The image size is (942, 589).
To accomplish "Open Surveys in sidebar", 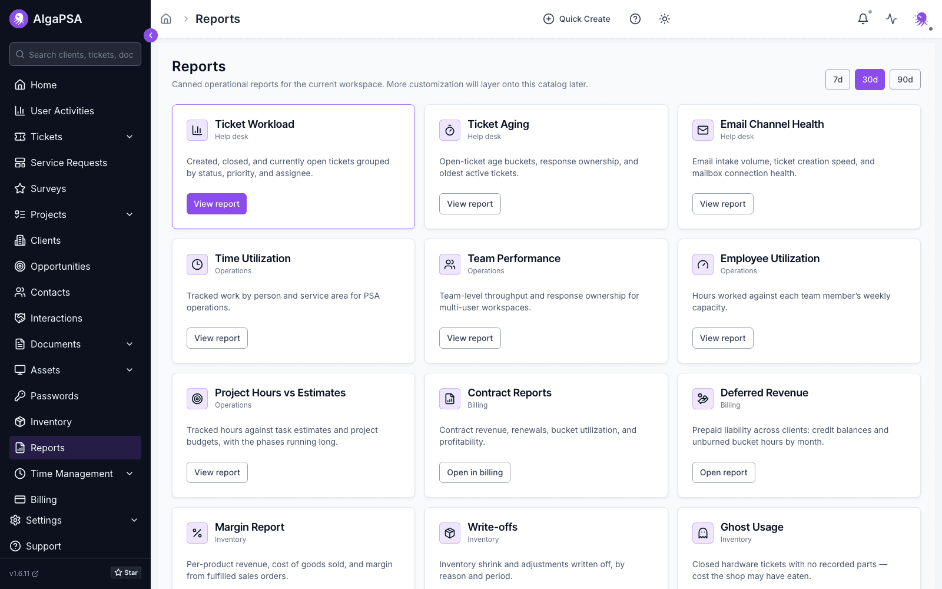I will pyautogui.click(x=75, y=188).
